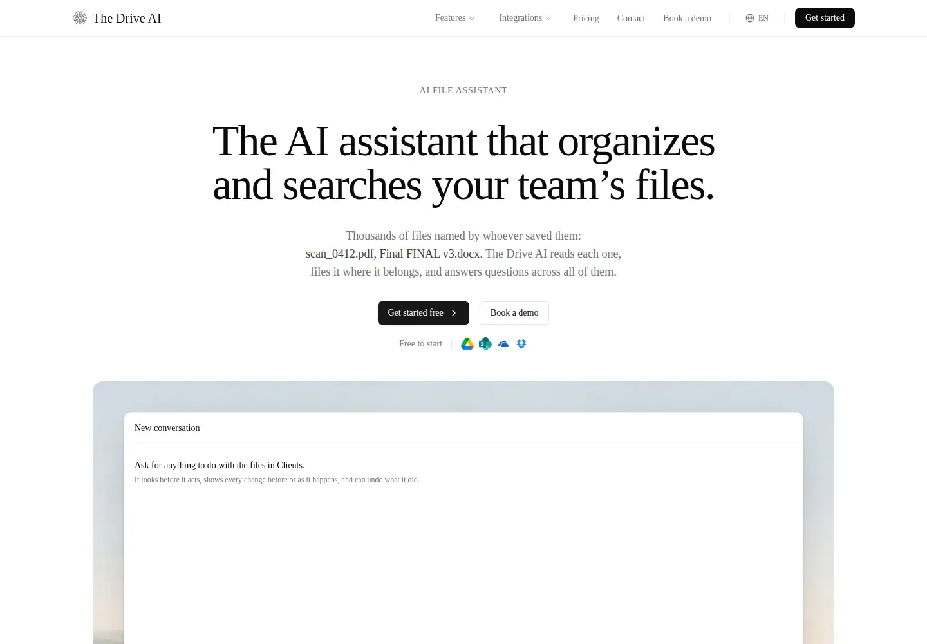Image resolution: width=927 pixels, height=644 pixels.
Task: Click 'Ask for anything to do with the files' text
Action: [x=220, y=465]
